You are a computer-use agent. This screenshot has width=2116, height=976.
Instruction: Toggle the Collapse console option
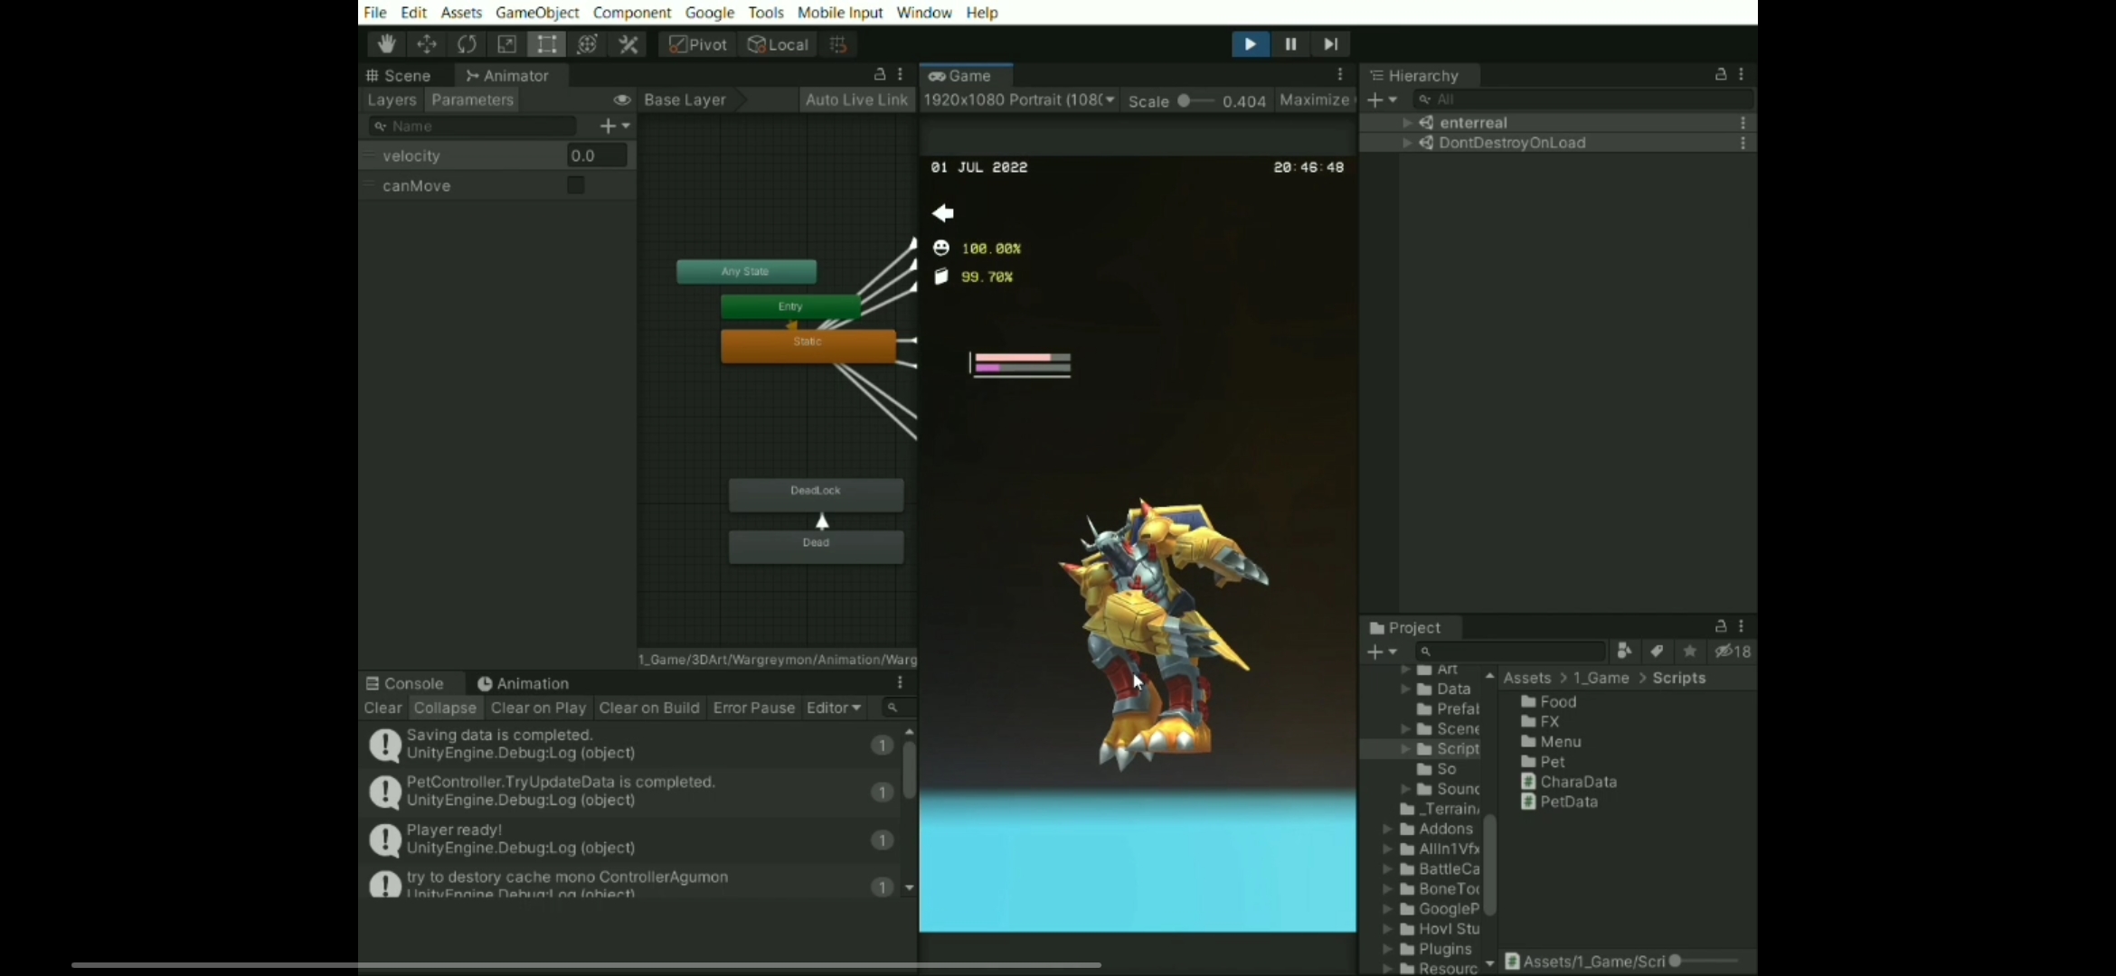point(445,708)
